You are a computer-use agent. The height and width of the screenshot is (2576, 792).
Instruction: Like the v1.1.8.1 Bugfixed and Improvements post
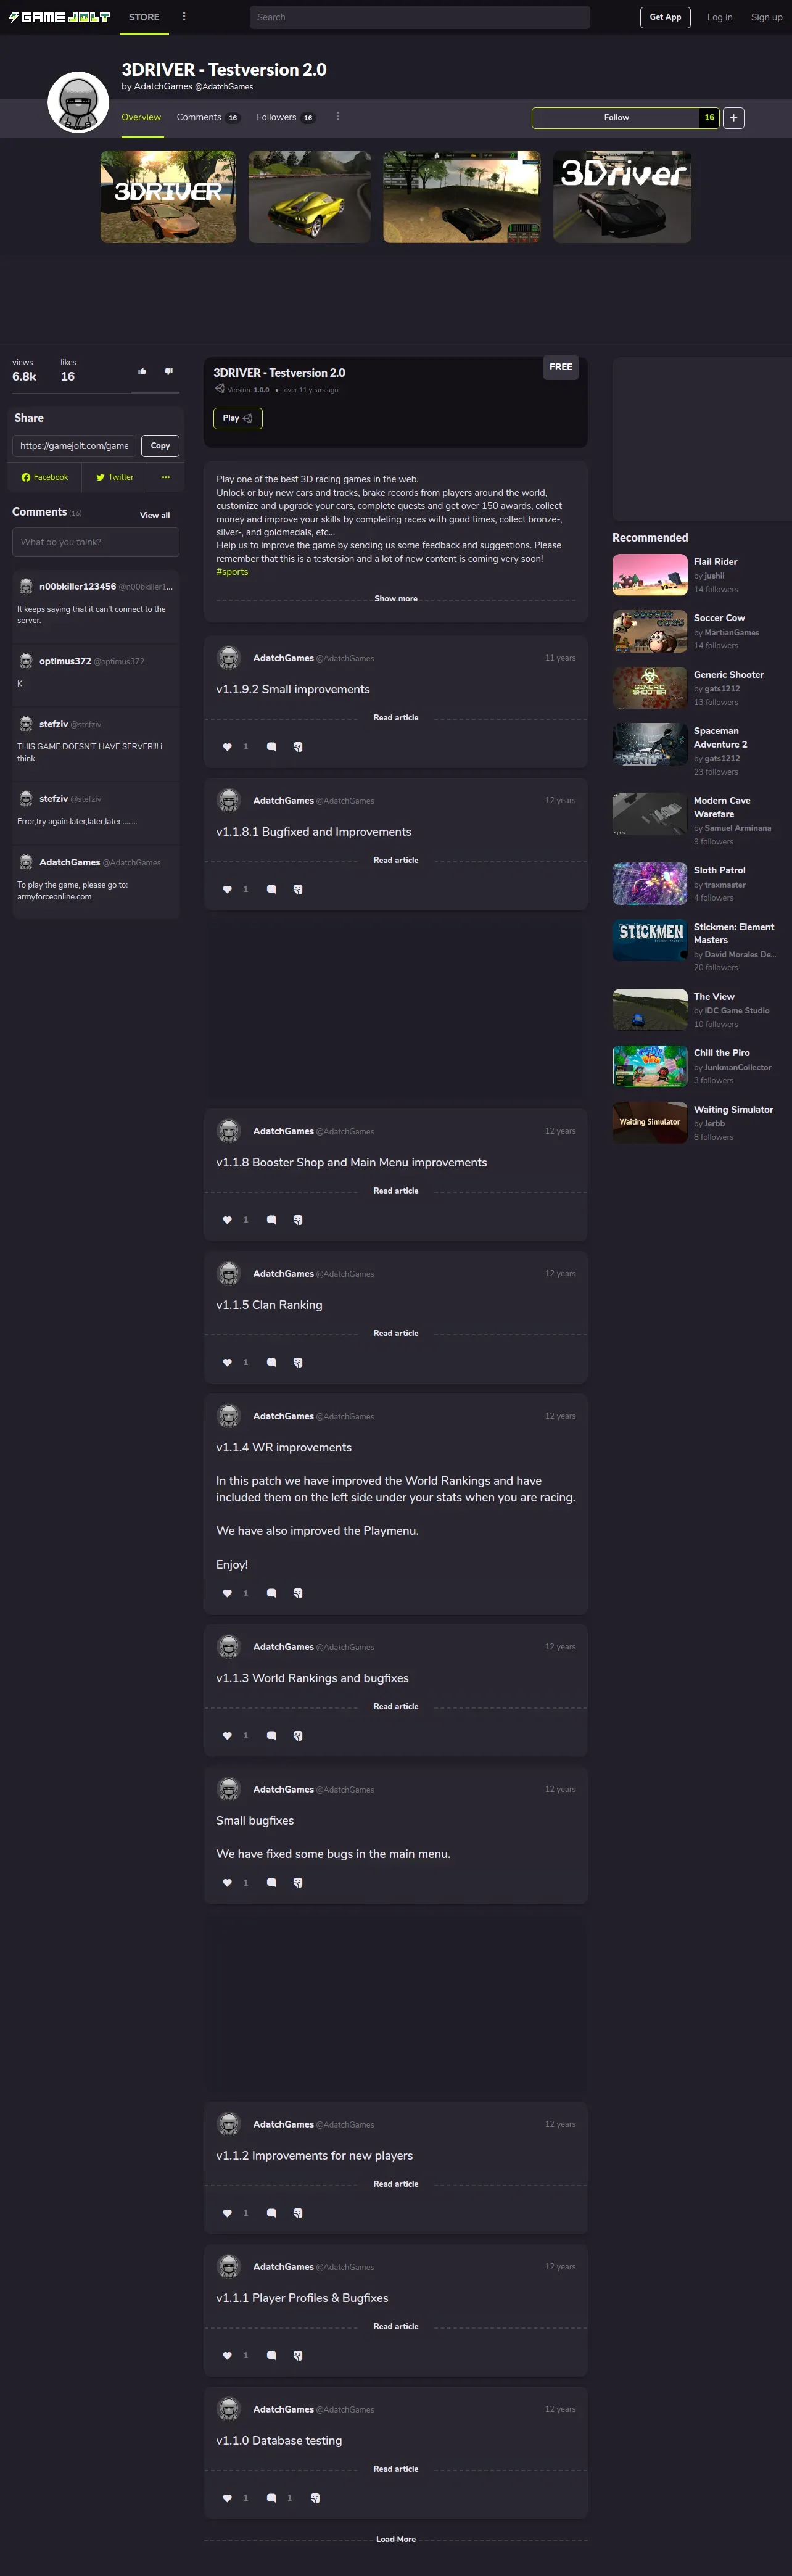tap(227, 889)
